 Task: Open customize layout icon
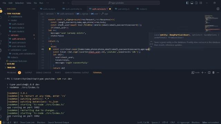click(x=201, y=3)
